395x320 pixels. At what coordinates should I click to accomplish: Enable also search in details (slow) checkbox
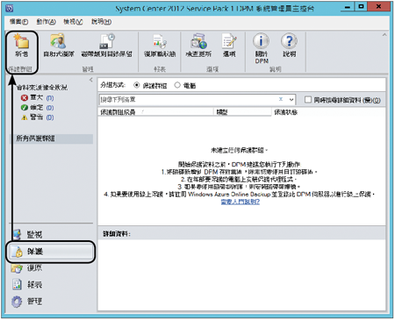pyautogui.click(x=308, y=100)
